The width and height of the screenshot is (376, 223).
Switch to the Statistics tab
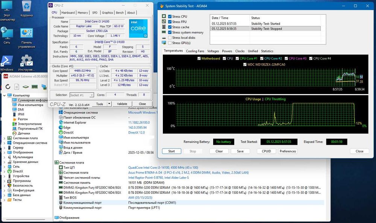point(267,51)
